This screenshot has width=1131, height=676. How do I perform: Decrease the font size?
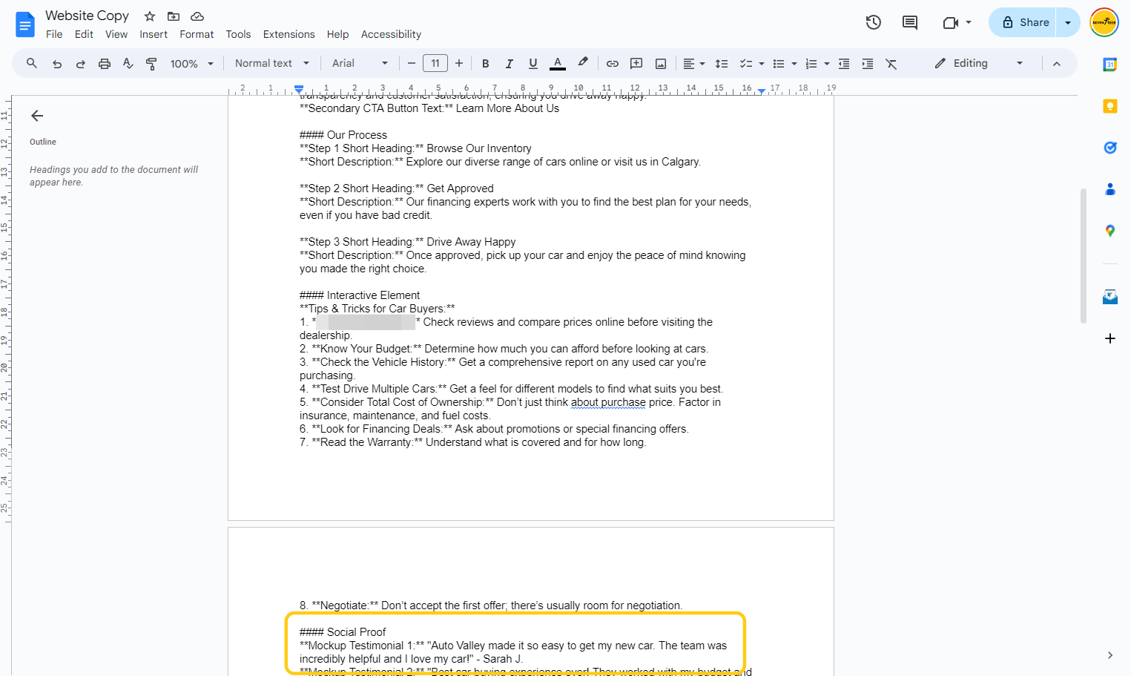[x=412, y=64]
